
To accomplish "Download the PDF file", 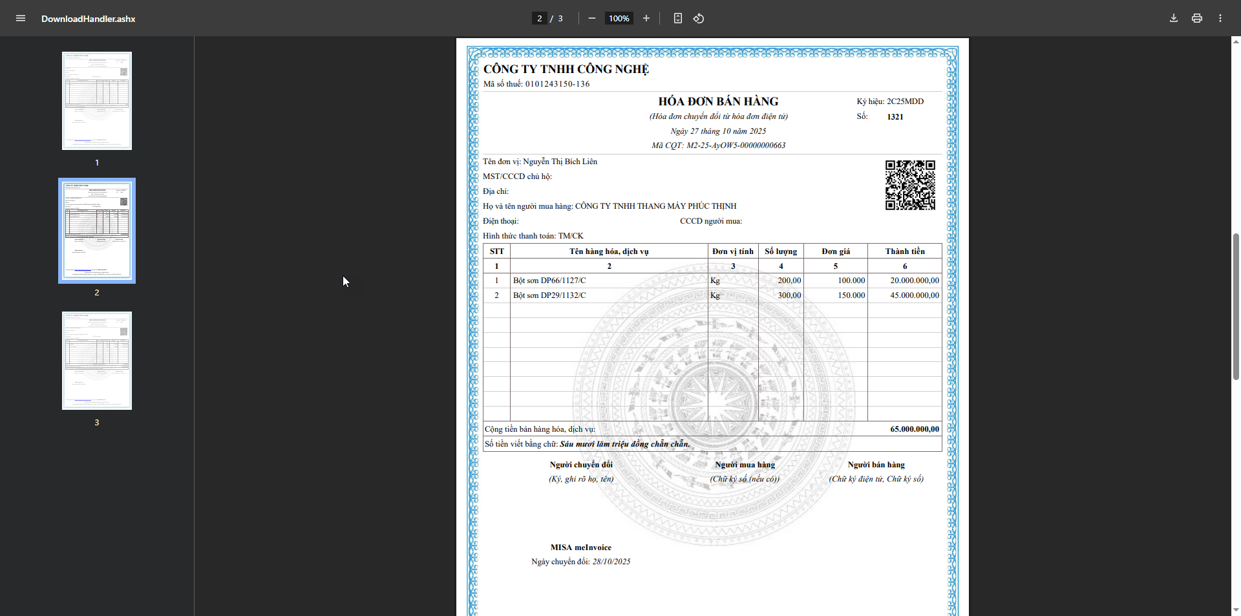I will pos(1174,18).
